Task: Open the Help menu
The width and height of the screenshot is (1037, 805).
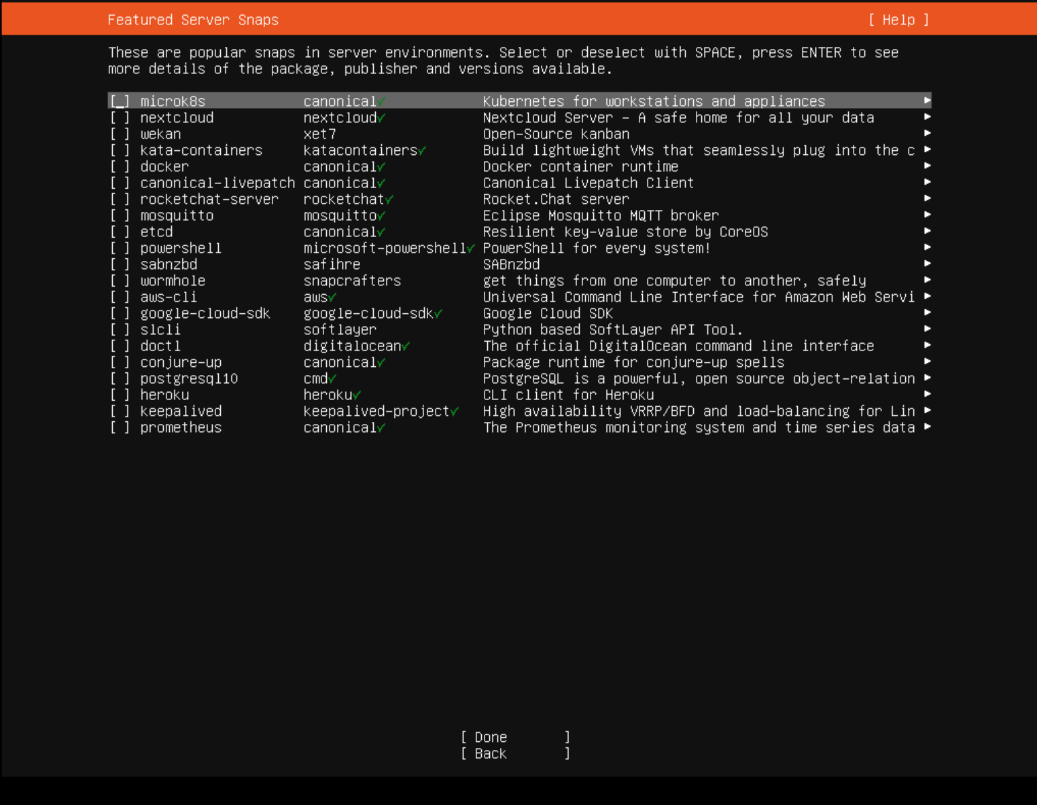Action: point(898,20)
